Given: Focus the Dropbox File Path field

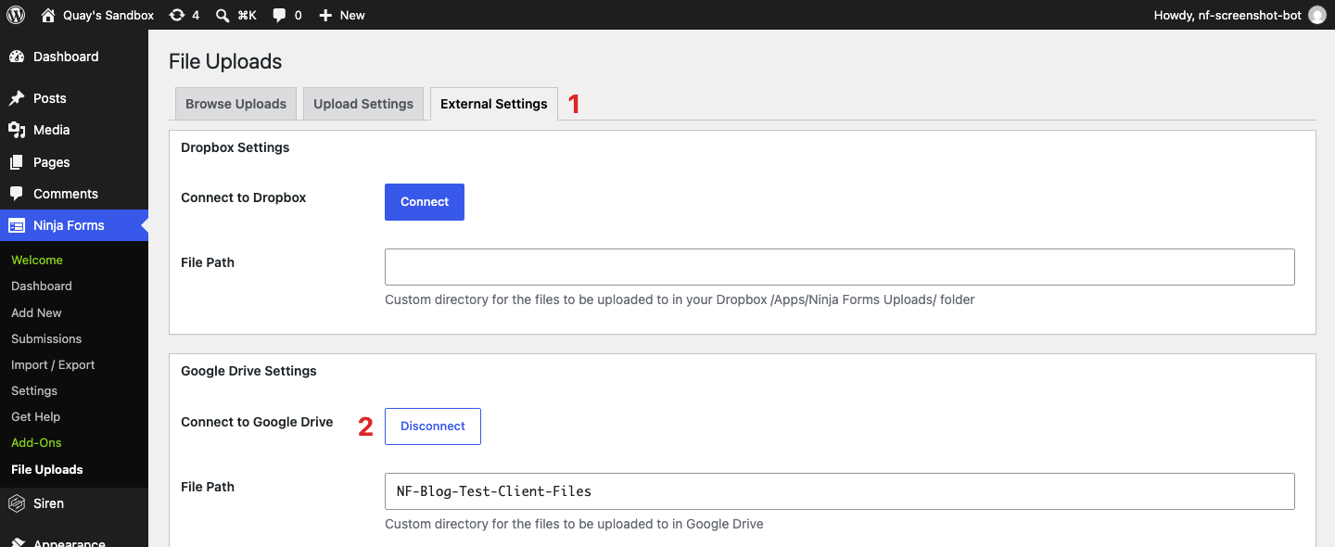Looking at the screenshot, I should pos(840,267).
